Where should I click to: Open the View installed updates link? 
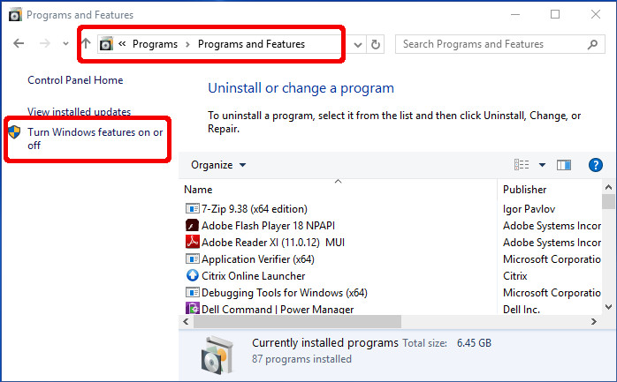click(79, 112)
